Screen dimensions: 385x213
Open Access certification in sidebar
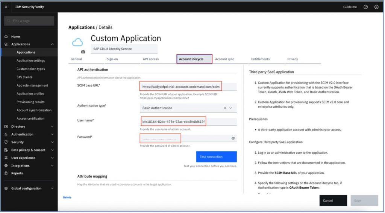30,118
